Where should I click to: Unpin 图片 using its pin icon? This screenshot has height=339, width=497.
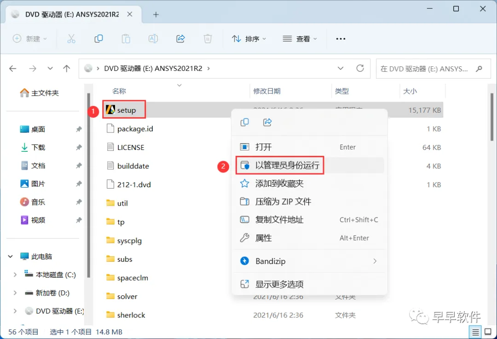pos(79,184)
